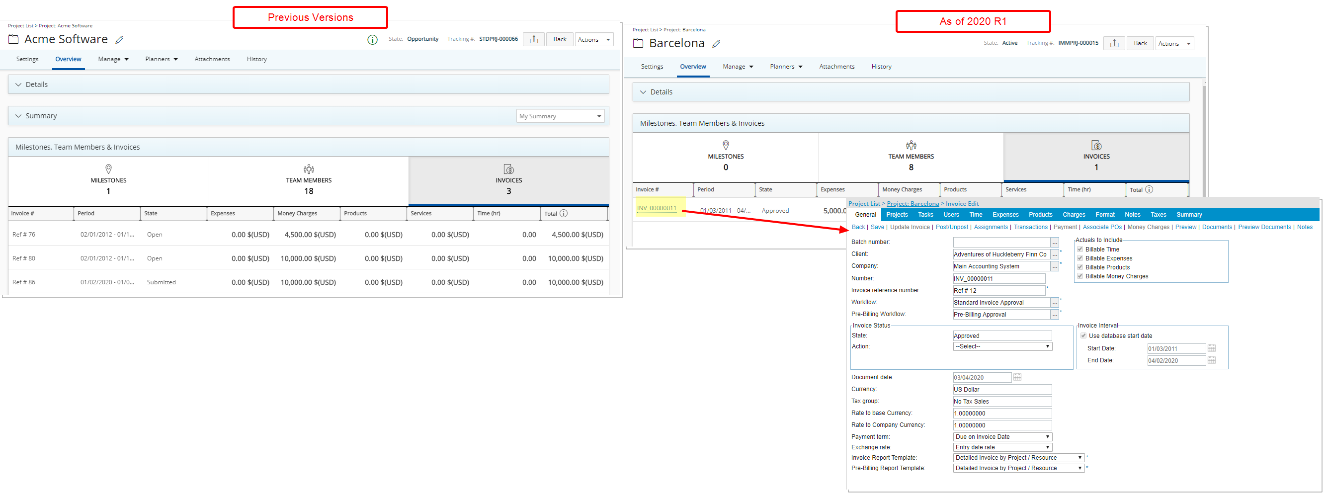Click the folder icon next to Acme Software title
This screenshot has height=498, width=1328.
click(13, 39)
